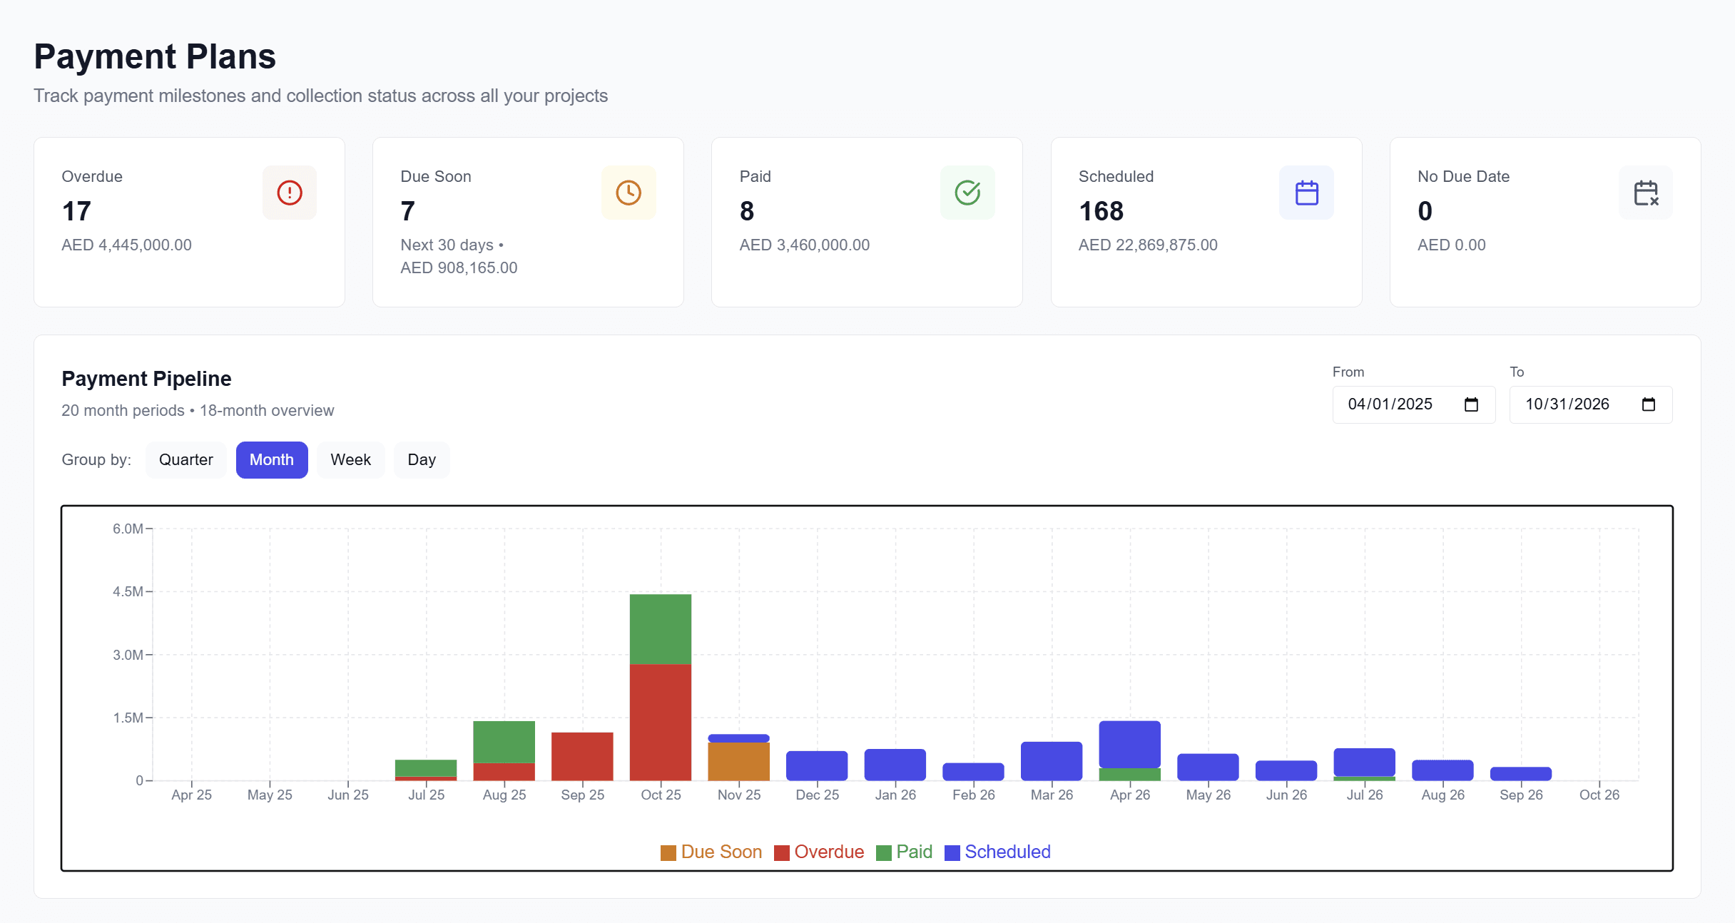Click the clock icon on Due Soon card
The width and height of the screenshot is (1735, 923).
point(629,192)
